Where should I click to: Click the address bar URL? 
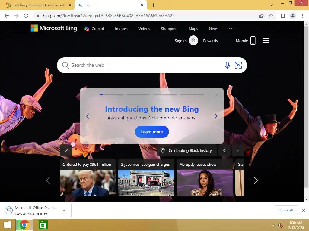pyautogui.click(x=109, y=16)
